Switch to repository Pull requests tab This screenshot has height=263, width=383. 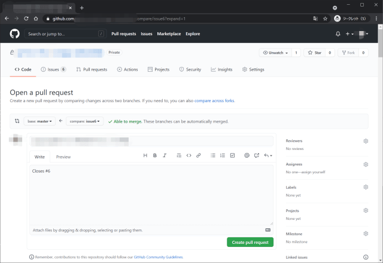click(92, 69)
